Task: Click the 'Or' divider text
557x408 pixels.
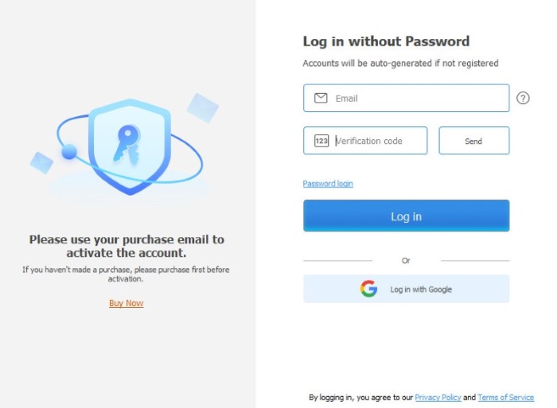Action: point(406,261)
